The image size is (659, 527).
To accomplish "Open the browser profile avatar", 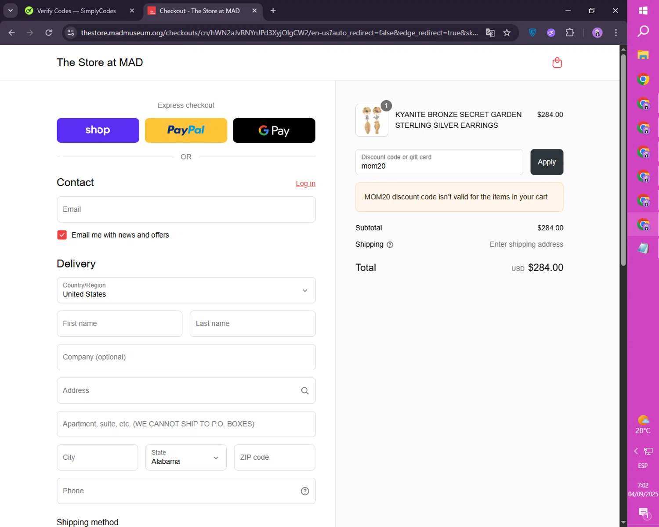I will (597, 32).
